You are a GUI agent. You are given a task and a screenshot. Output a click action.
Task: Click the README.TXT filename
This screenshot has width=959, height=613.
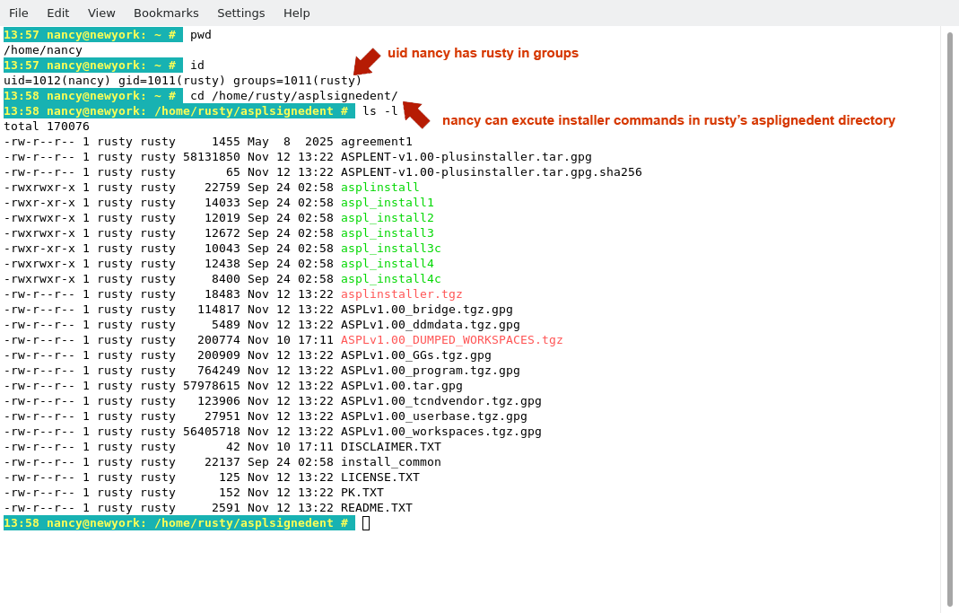[x=376, y=508]
